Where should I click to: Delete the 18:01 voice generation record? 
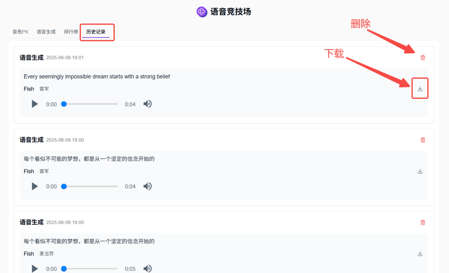tap(423, 58)
